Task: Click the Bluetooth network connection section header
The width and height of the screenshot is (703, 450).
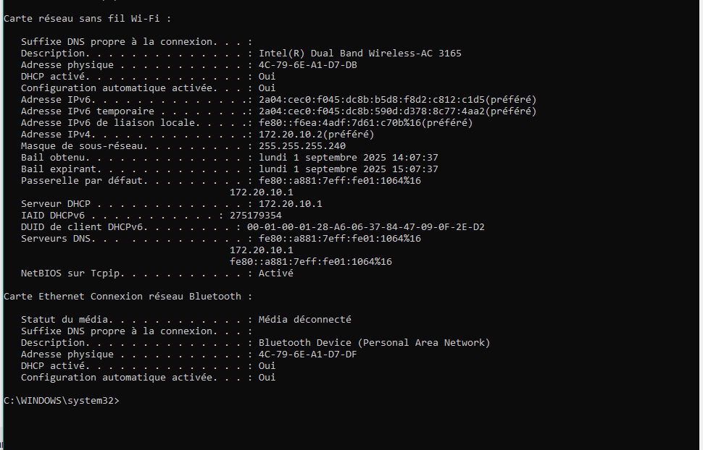Action: pos(128,297)
